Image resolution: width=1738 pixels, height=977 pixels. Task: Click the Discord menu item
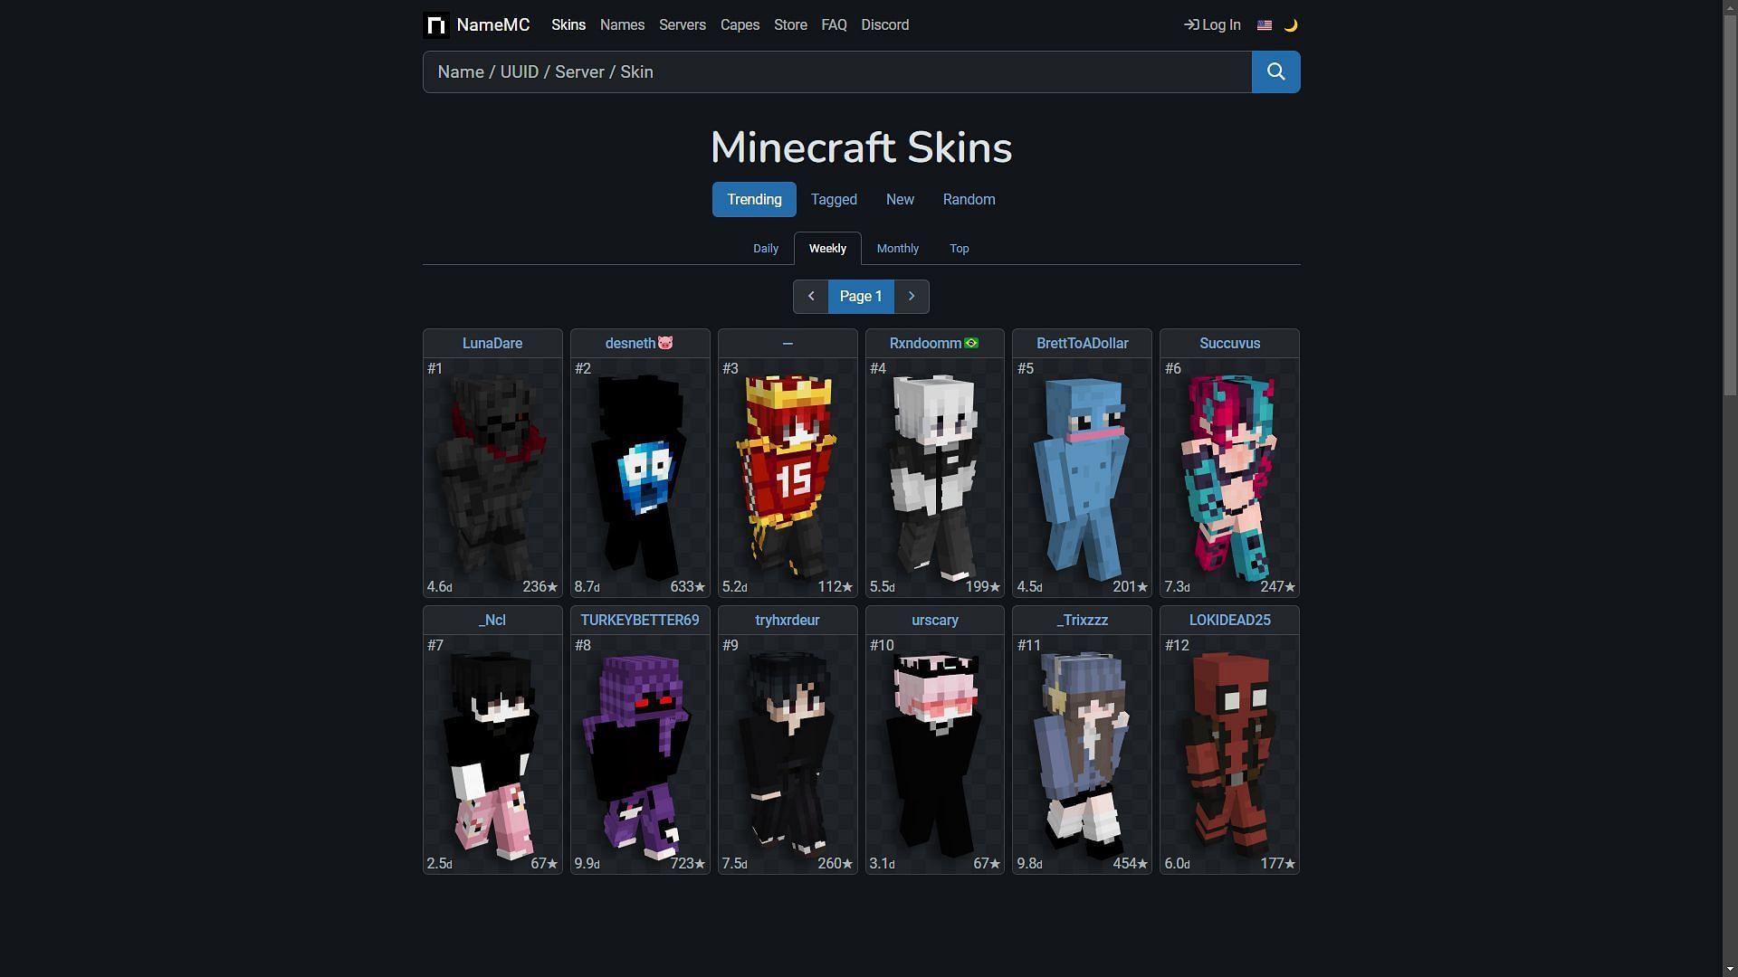885,25
